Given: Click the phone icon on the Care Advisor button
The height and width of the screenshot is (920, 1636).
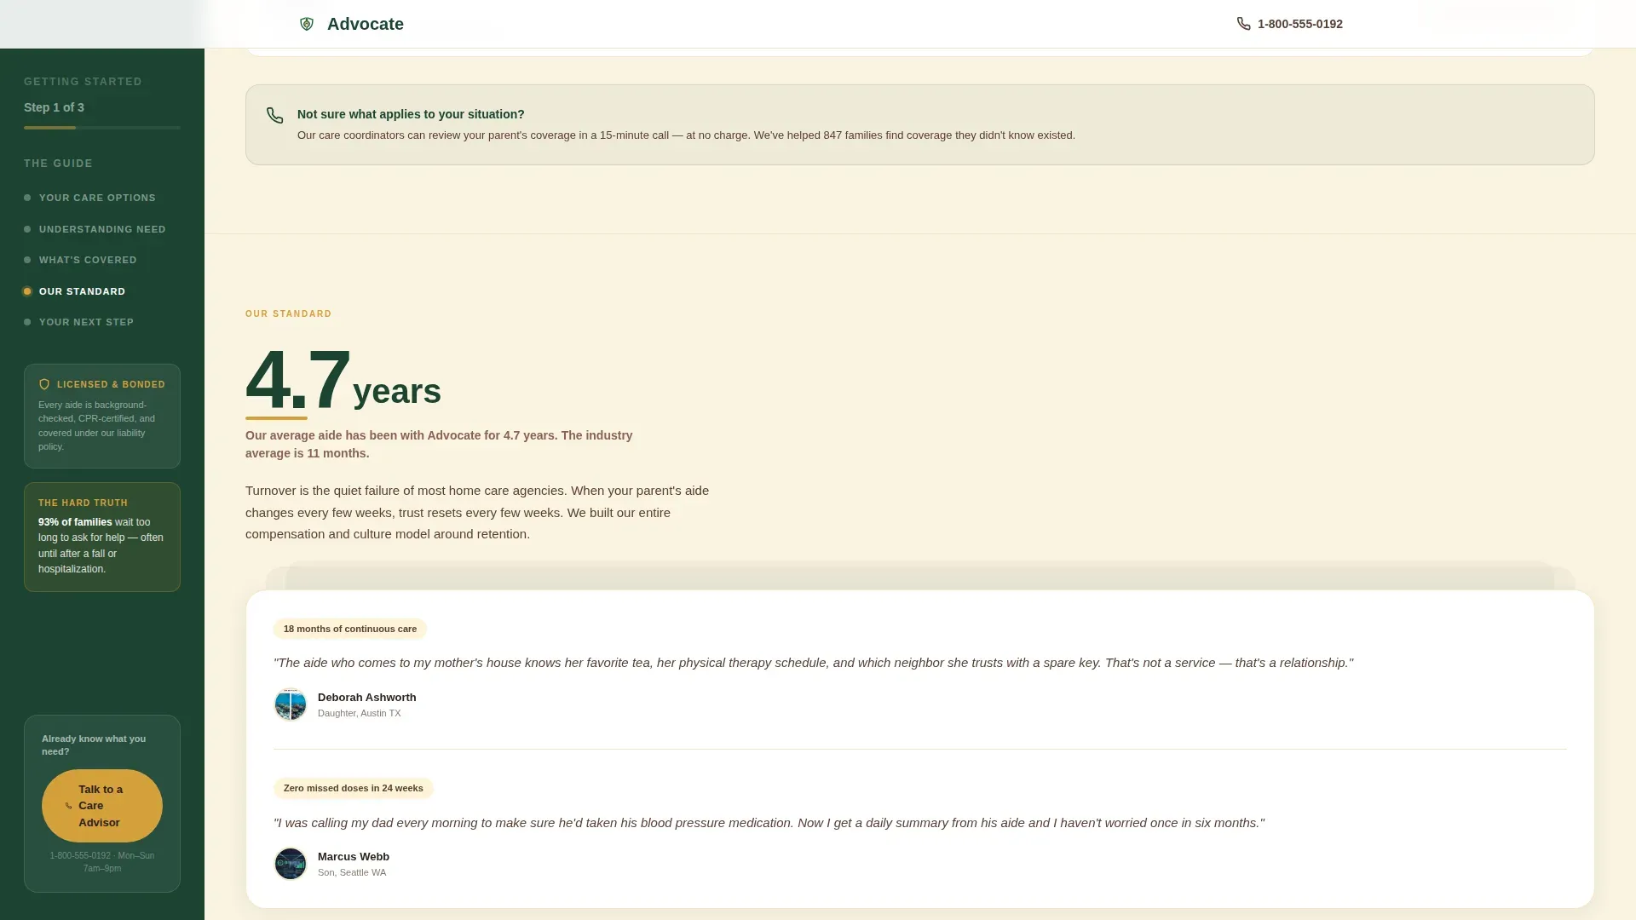Looking at the screenshot, I should click(x=69, y=806).
